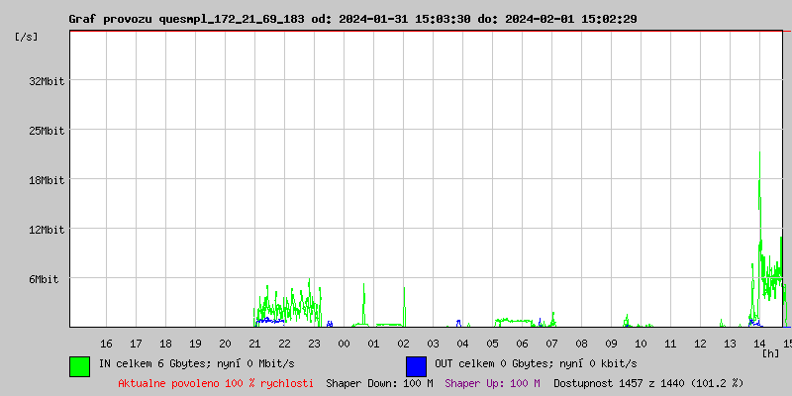Click 'Dostupnost 1457 z 1440 (101.2 %)' text

648,383
